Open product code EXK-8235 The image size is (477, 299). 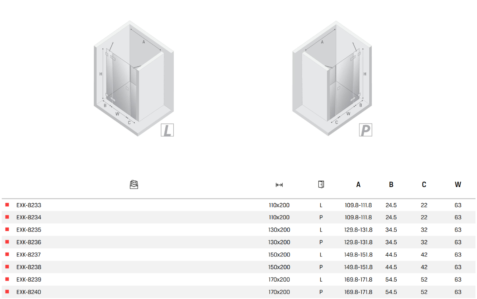29,230
